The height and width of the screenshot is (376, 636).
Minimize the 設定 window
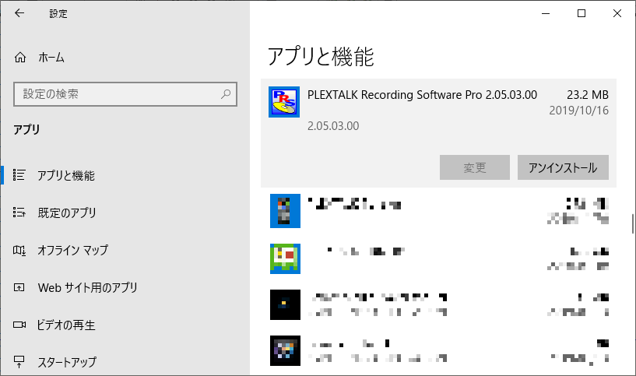[x=546, y=13]
